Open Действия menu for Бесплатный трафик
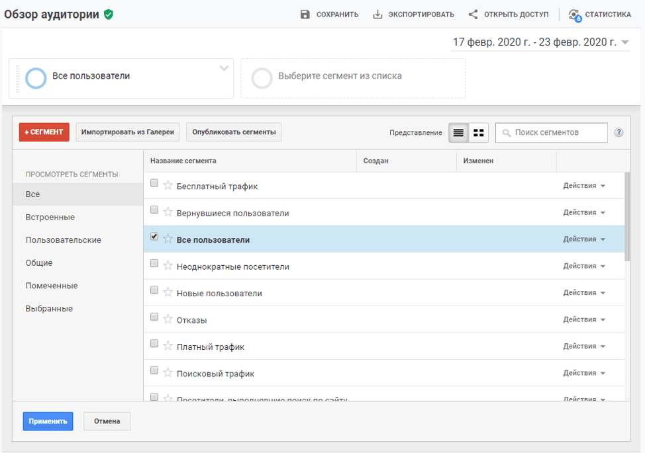The height and width of the screenshot is (453, 645). pyautogui.click(x=583, y=186)
